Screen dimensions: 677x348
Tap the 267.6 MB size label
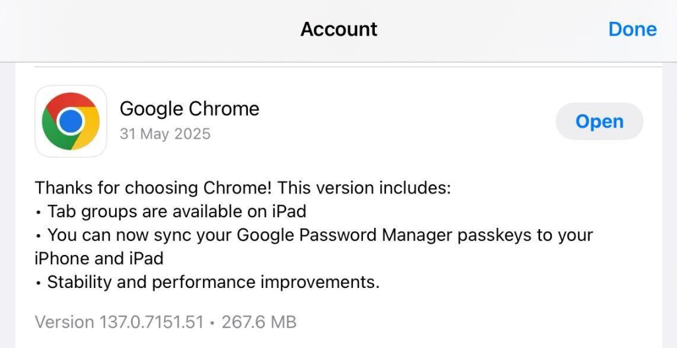pyautogui.click(x=259, y=322)
